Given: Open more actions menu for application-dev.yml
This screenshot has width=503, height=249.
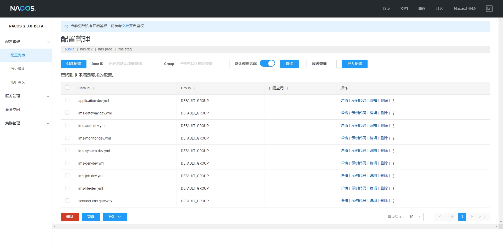Looking at the screenshot, I should tap(393, 101).
